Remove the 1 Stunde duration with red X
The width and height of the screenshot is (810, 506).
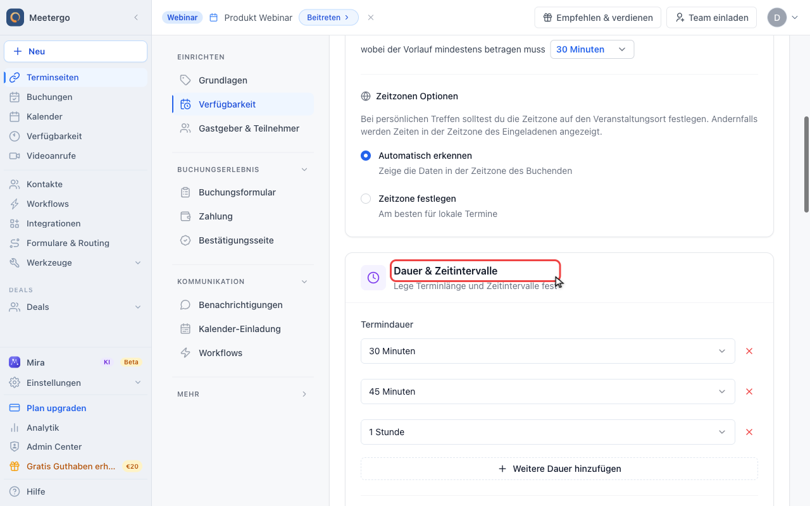click(x=749, y=432)
